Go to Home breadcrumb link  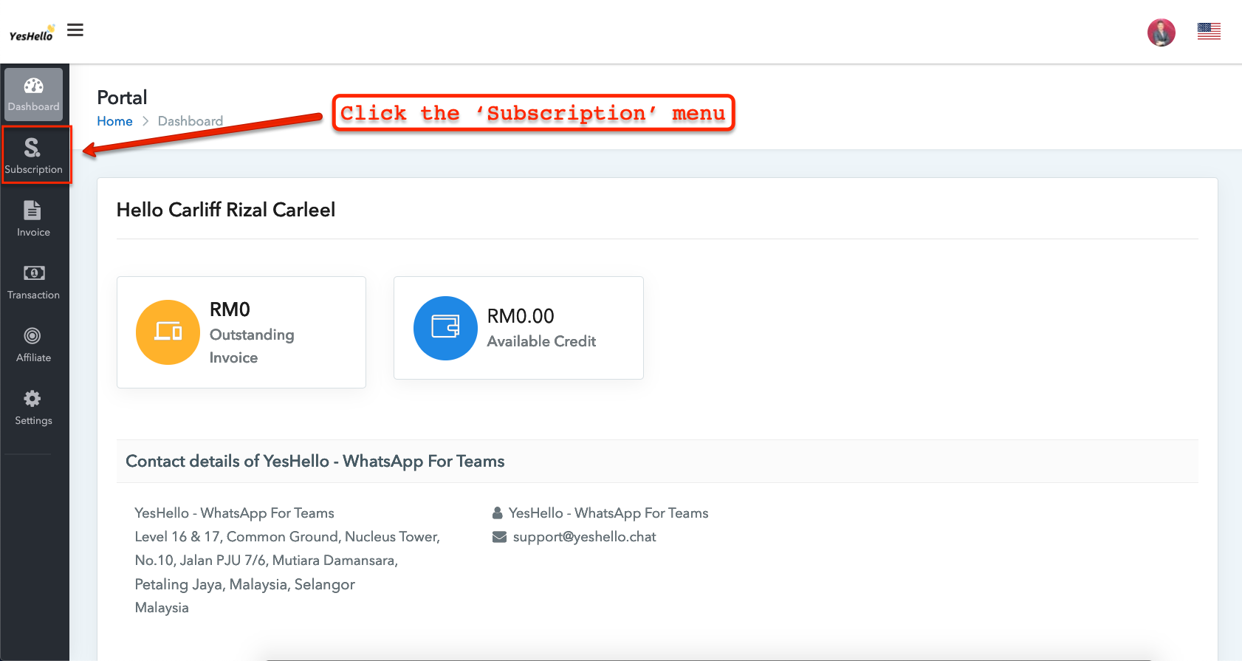click(114, 121)
